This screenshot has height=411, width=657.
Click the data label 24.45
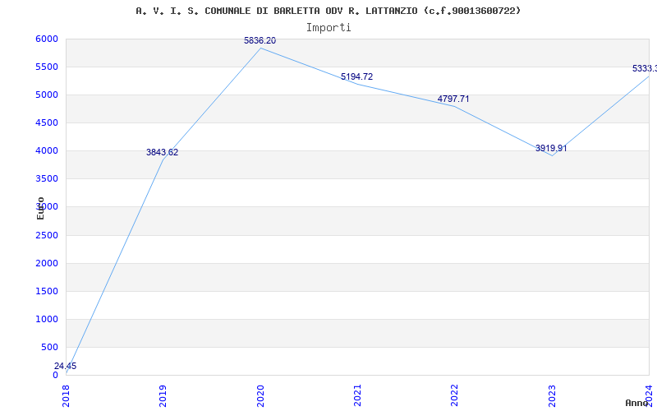tap(66, 366)
